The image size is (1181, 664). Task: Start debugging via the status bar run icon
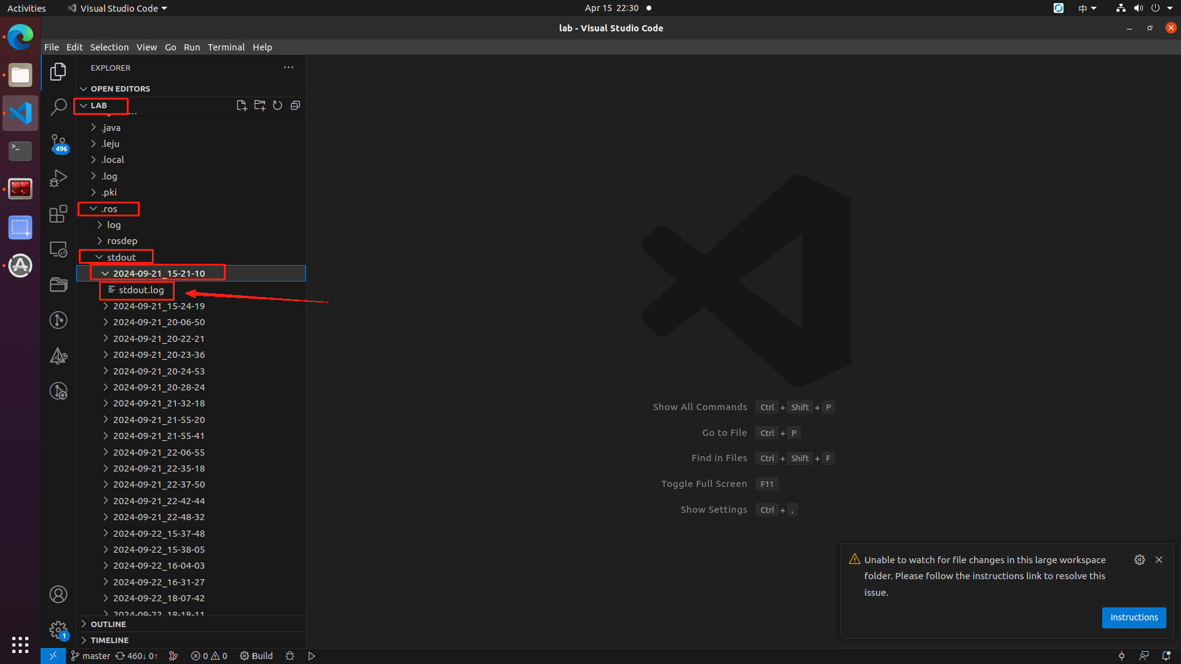(x=311, y=655)
